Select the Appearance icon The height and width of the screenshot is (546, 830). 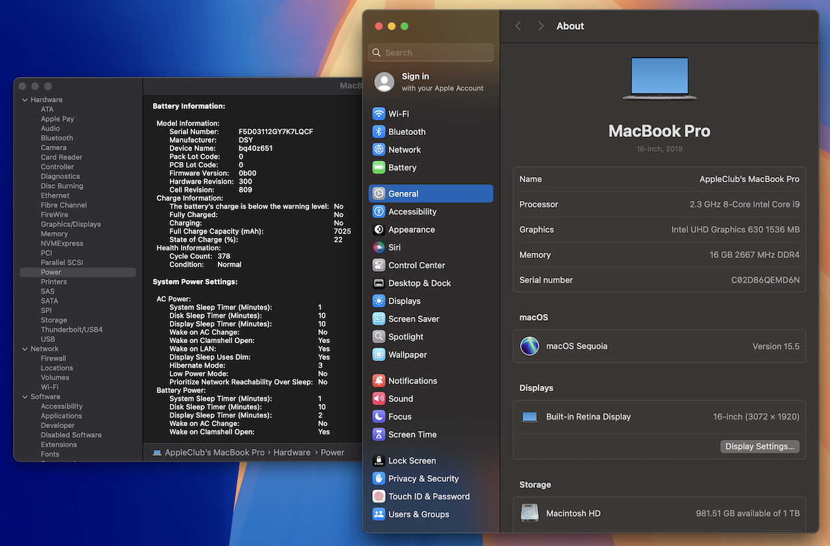point(379,230)
